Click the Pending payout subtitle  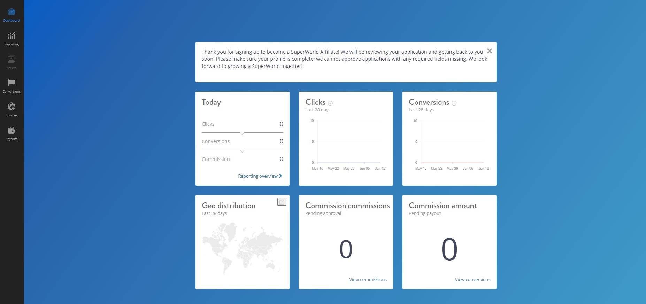point(425,213)
